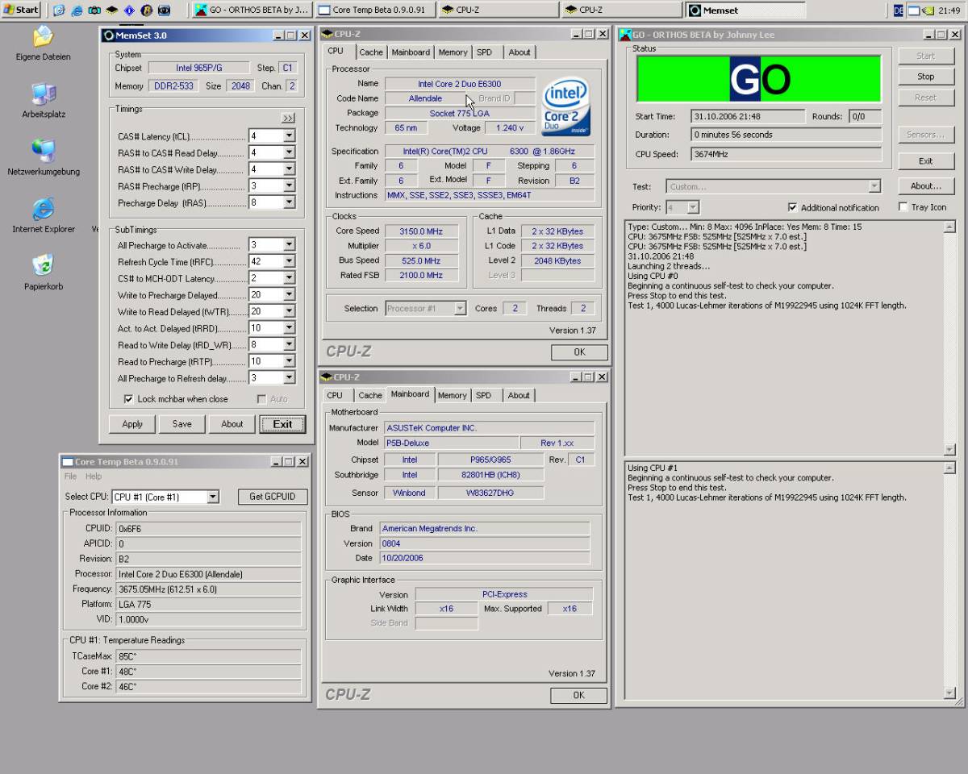968x774 pixels.
Task: Open RAS# to CAS# Read Delay dropdown
Action: [289, 153]
